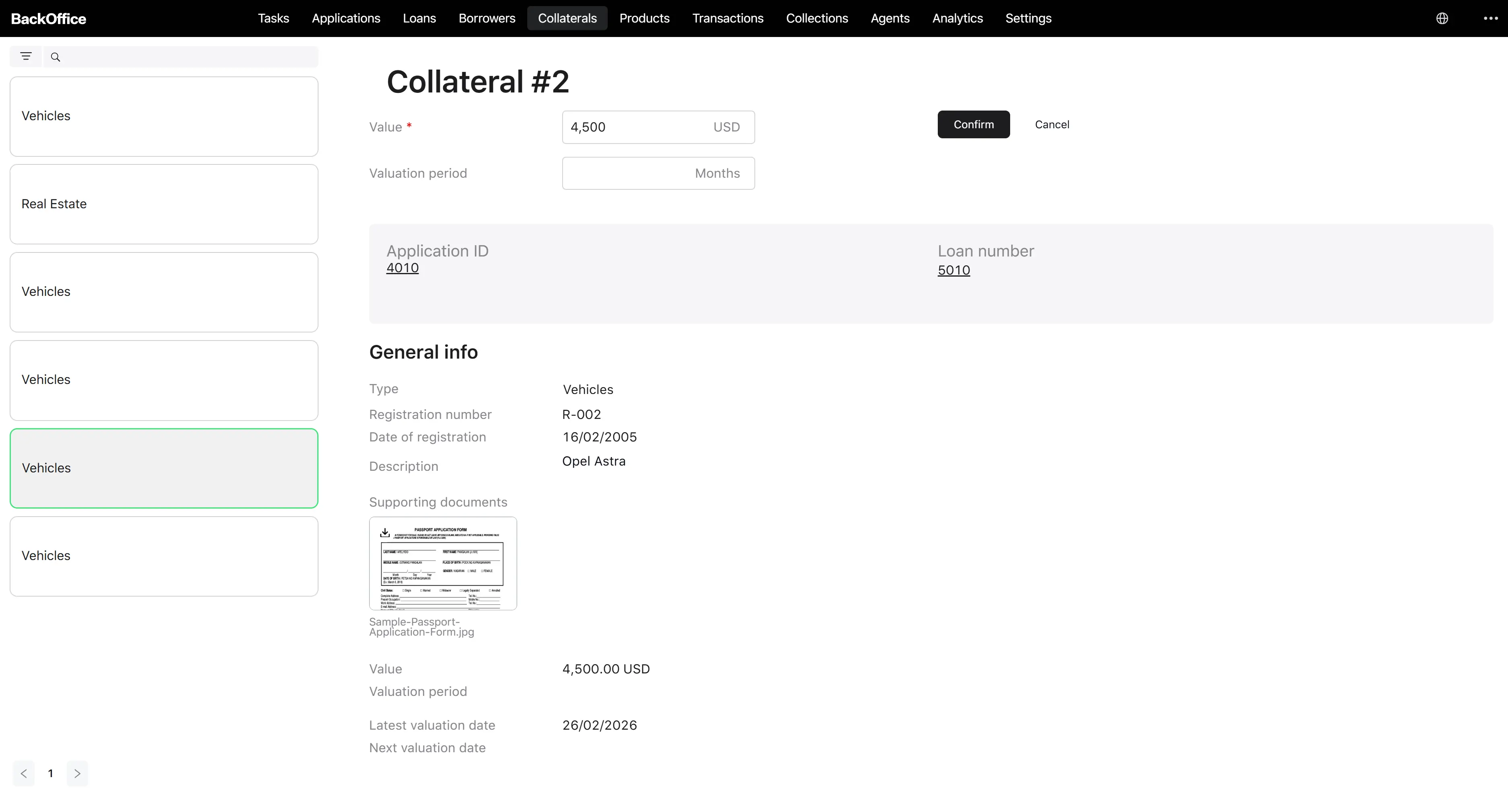Download the passport form via download icon

pos(384,532)
